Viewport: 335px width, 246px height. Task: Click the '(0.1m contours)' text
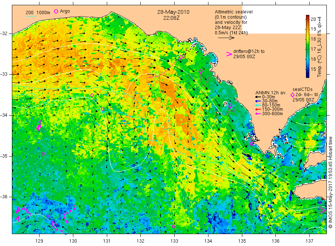point(230,17)
